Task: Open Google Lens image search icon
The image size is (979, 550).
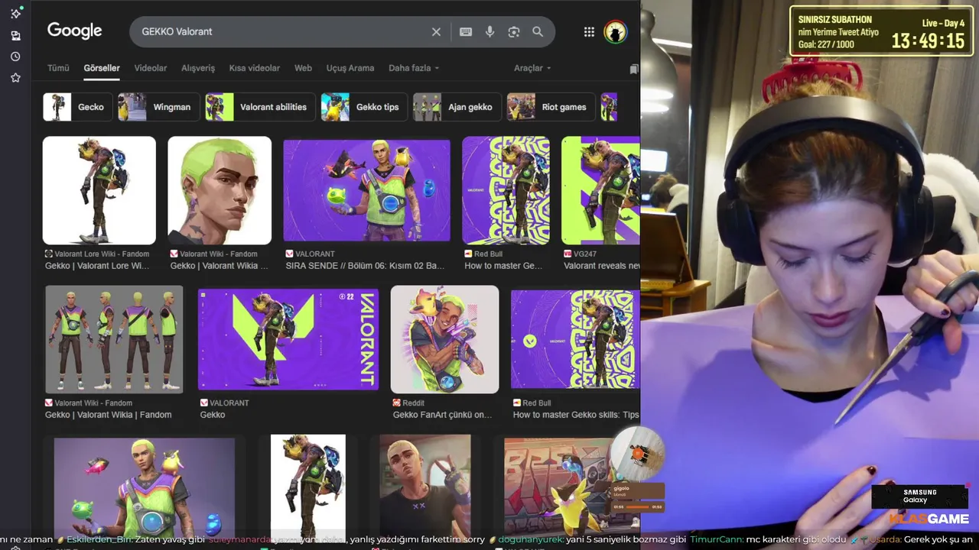Action: [514, 32]
